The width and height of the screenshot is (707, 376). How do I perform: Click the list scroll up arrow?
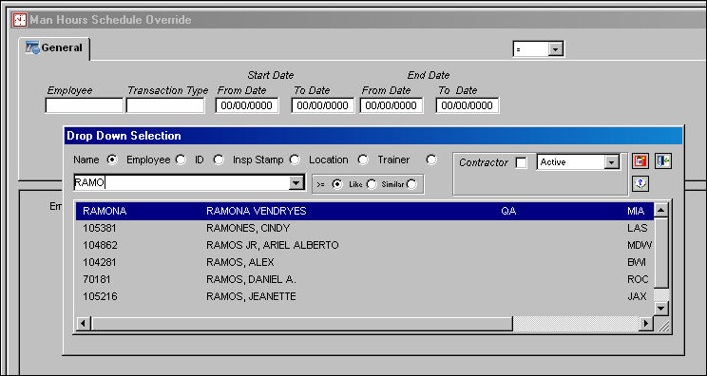661,210
